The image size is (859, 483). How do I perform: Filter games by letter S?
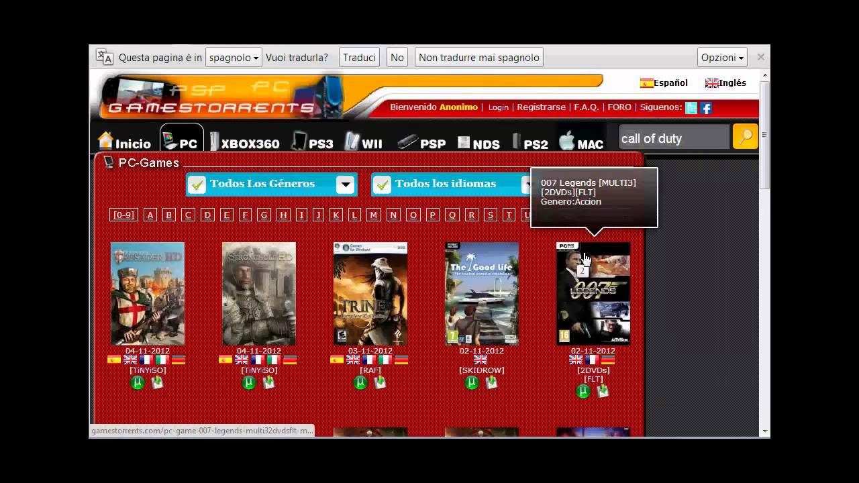point(491,215)
